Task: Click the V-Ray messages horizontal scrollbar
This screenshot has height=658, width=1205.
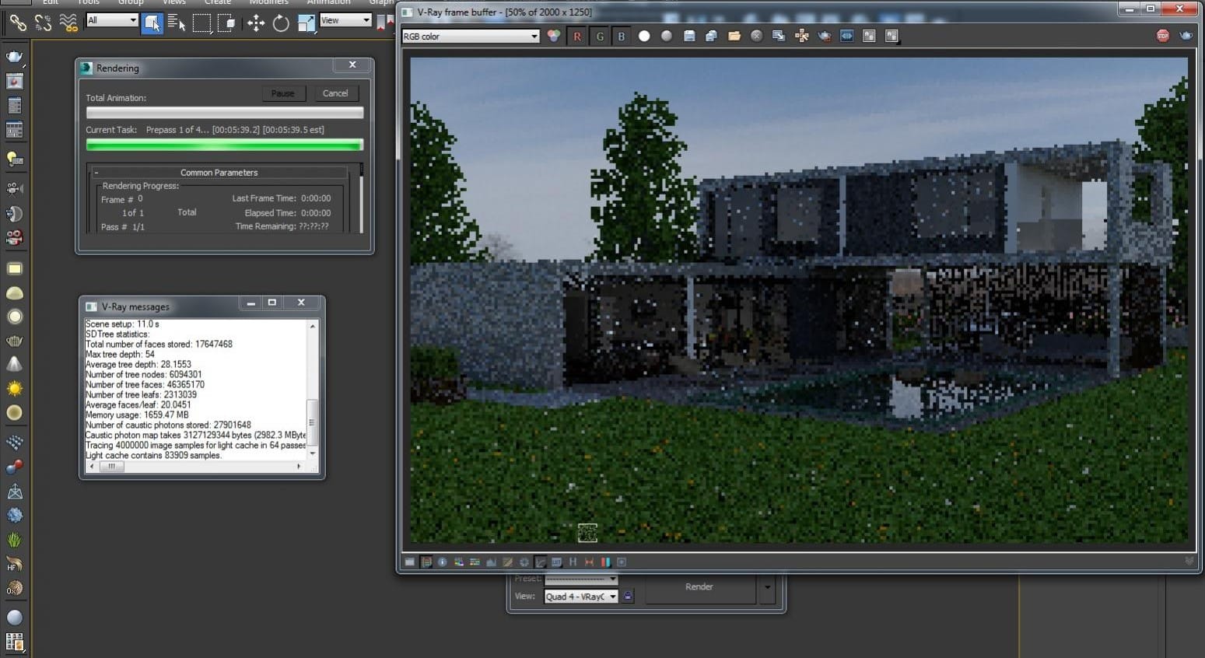Action: (x=194, y=467)
